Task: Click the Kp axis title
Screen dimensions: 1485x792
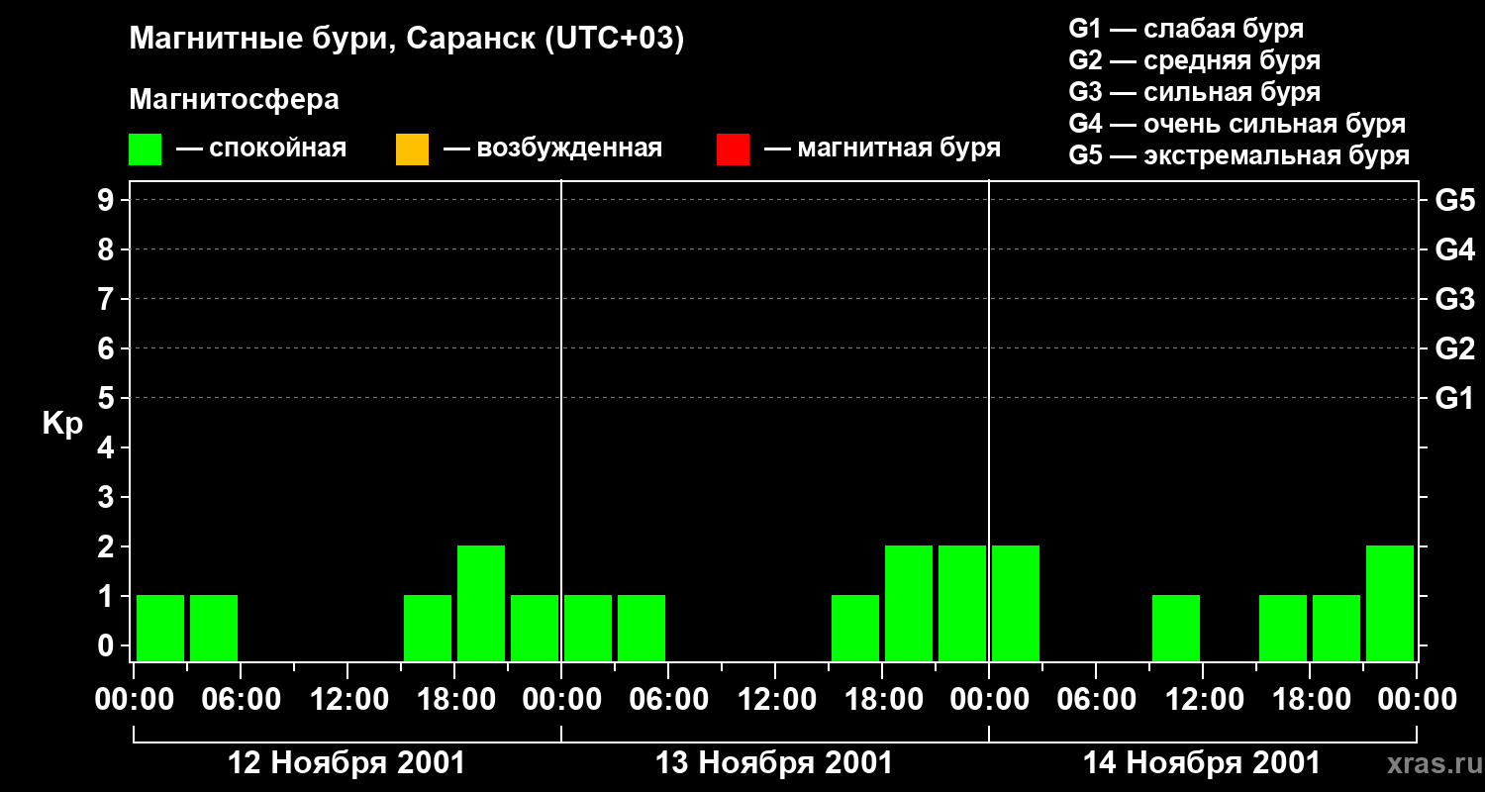Action: tap(62, 424)
